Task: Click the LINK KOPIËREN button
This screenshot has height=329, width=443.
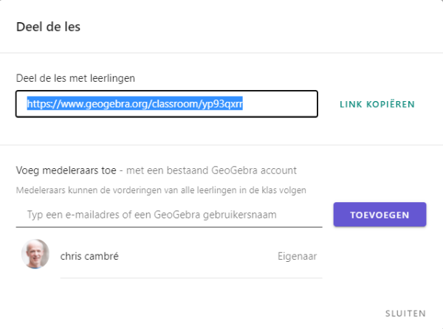Action: click(377, 105)
